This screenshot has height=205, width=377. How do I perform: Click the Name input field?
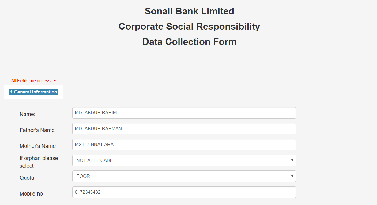coord(184,113)
